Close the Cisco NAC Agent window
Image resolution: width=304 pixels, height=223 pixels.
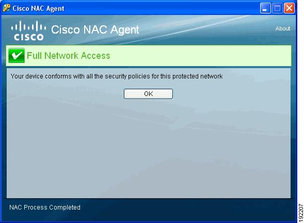pos(289,8)
